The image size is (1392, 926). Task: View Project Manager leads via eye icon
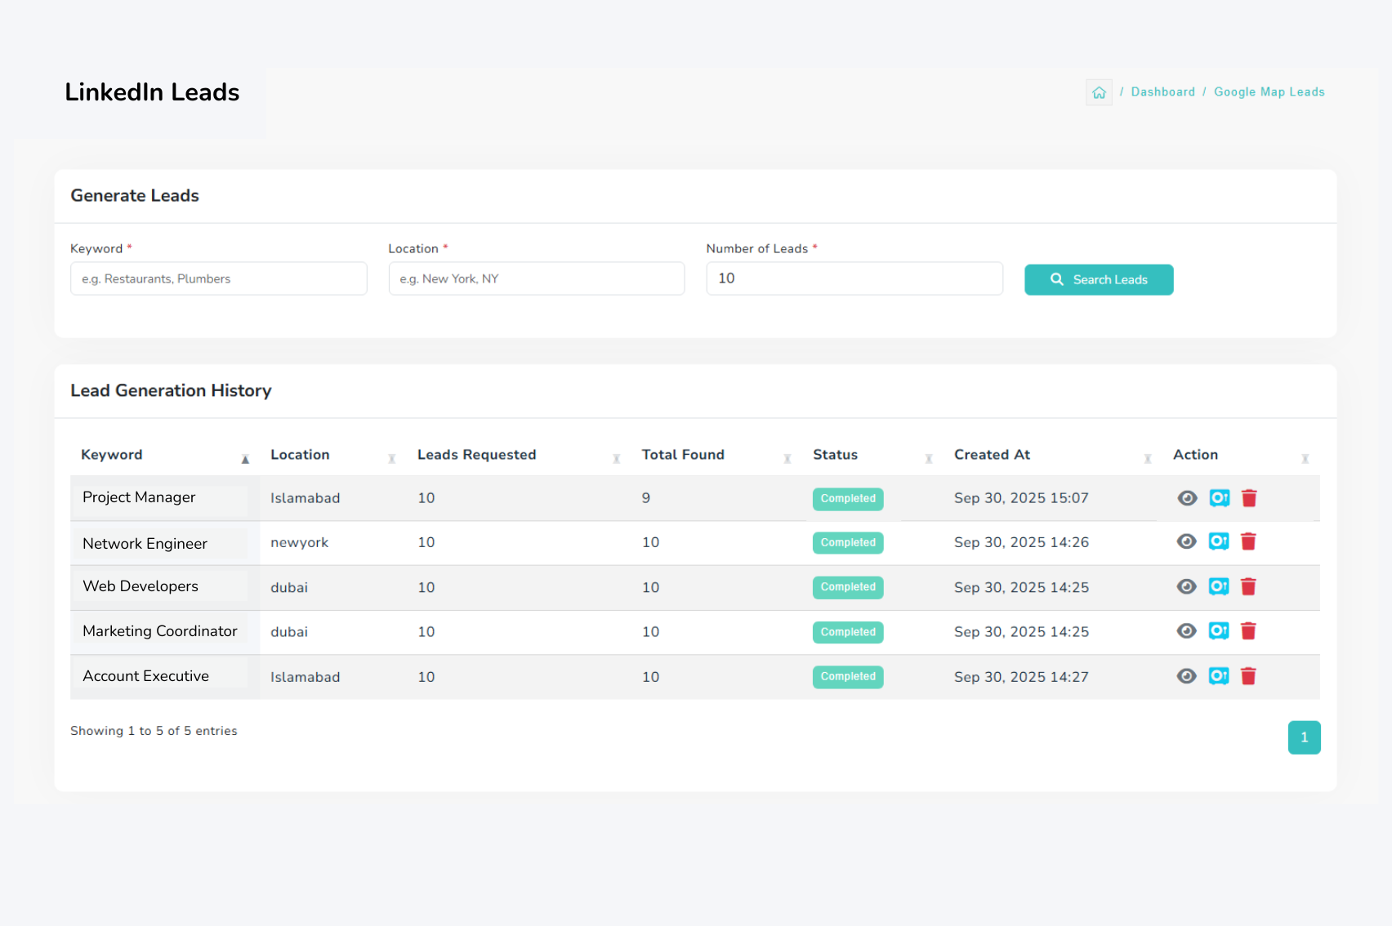click(x=1187, y=498)
